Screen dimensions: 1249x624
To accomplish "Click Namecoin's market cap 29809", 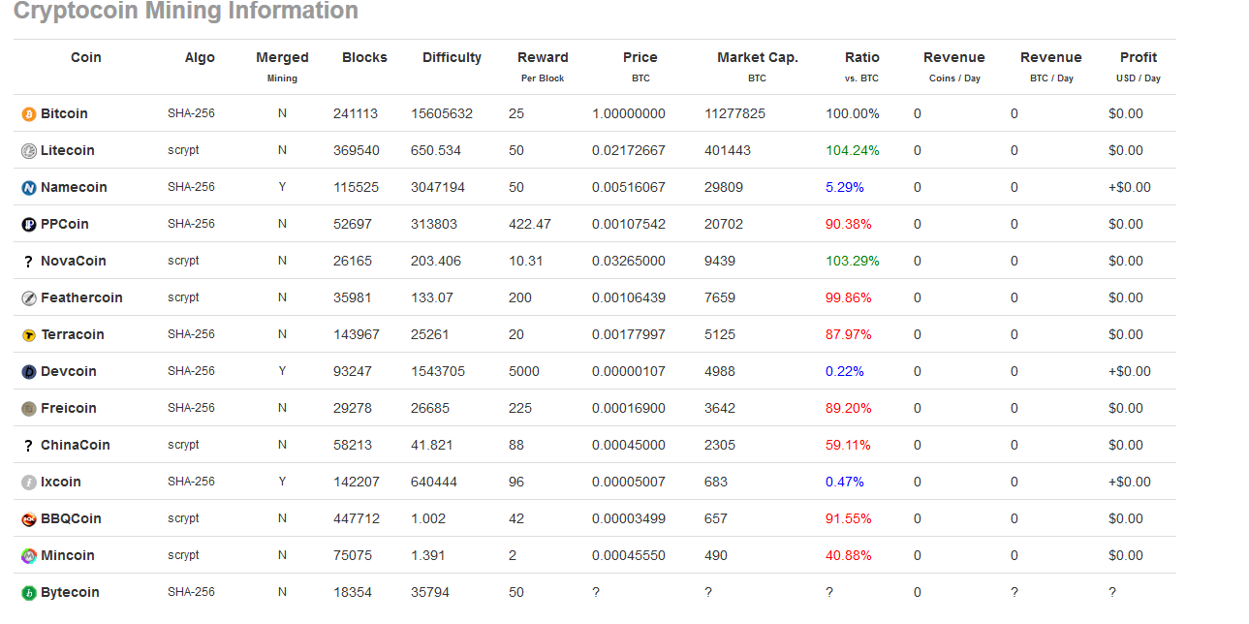I will click(724, 187).
